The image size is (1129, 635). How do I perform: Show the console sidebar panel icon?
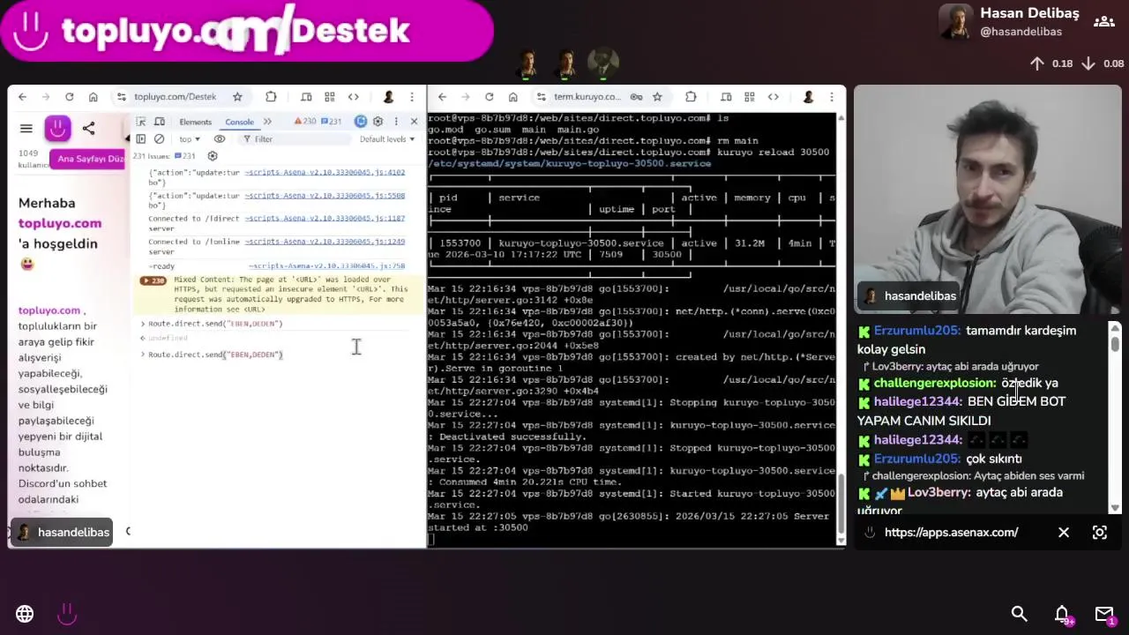coord(141,139)
